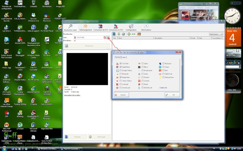Click the Regarder button
The height and width of the screenshot is (151, 243).
75,137
